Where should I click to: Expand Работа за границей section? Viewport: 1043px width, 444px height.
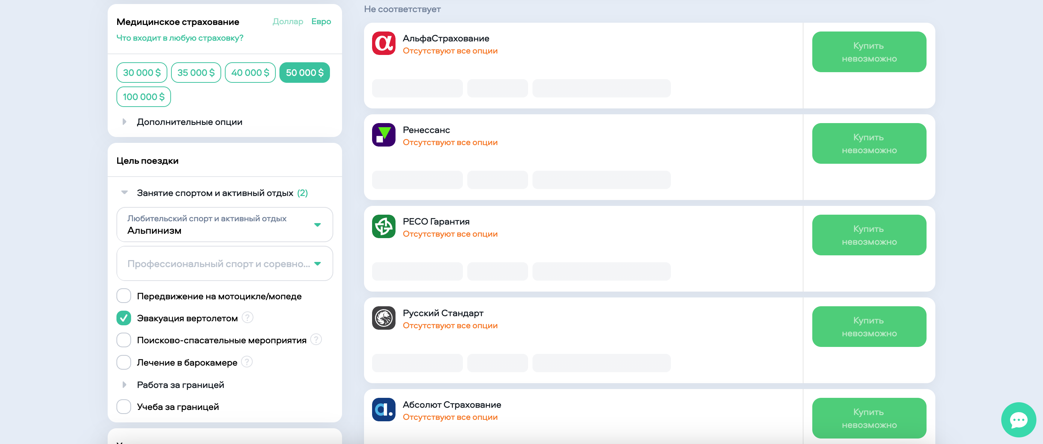173,384
